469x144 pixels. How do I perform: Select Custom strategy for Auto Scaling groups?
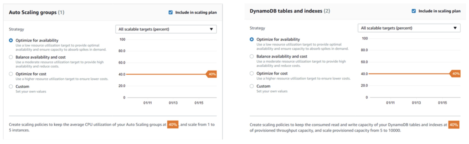pyautogui.click(x=11, y=86)
